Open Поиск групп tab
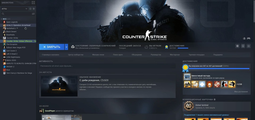The height and width of the screenshot is (120, 255). [118, 55]
